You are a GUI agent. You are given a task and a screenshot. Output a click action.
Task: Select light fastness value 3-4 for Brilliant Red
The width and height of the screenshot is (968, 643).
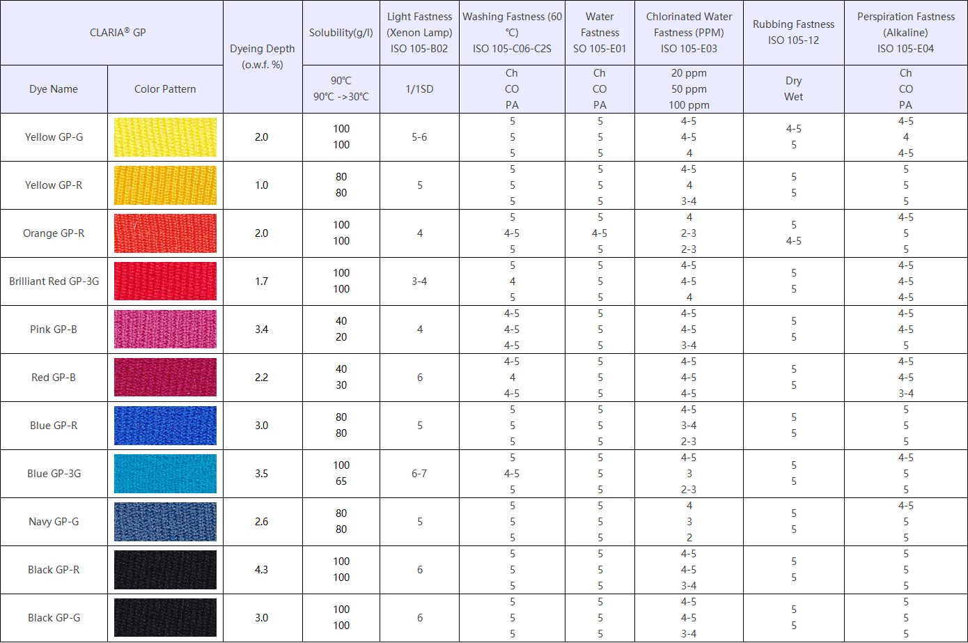(419, 281)
